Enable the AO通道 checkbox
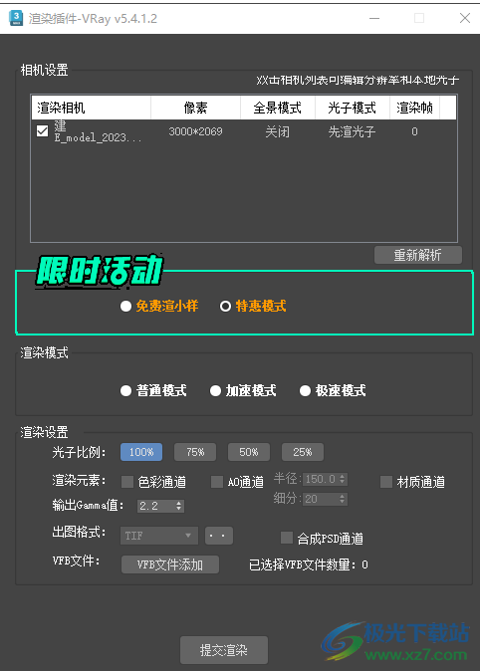The image size is (480, 671). (217, 482)
